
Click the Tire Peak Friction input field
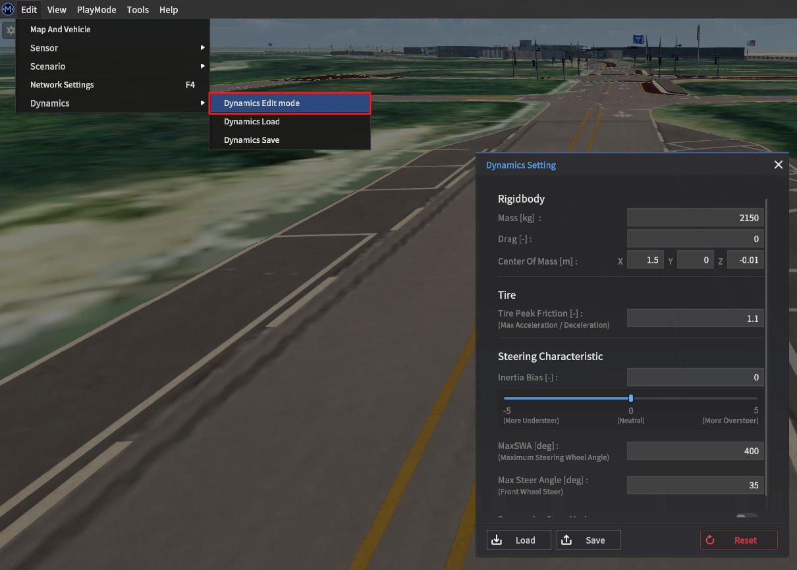(695, 319)
